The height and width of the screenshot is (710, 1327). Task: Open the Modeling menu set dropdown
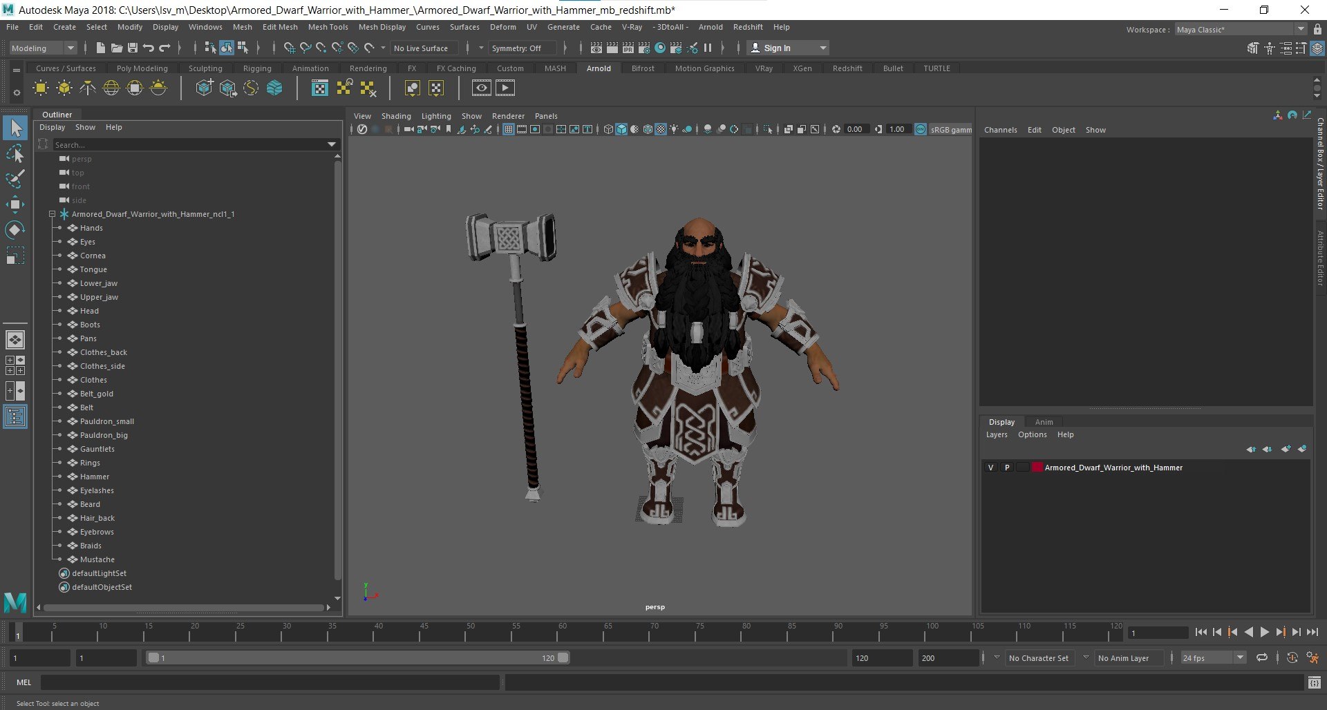point(43,48)
